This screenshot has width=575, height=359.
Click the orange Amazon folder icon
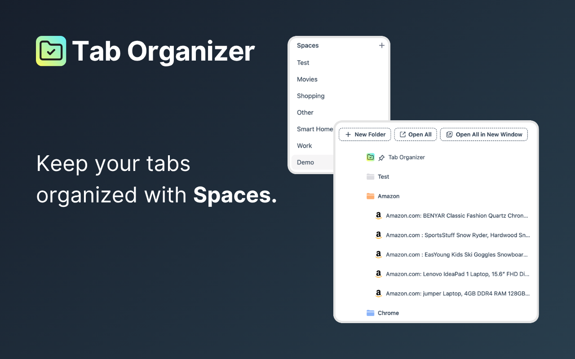tap(370, 196)
